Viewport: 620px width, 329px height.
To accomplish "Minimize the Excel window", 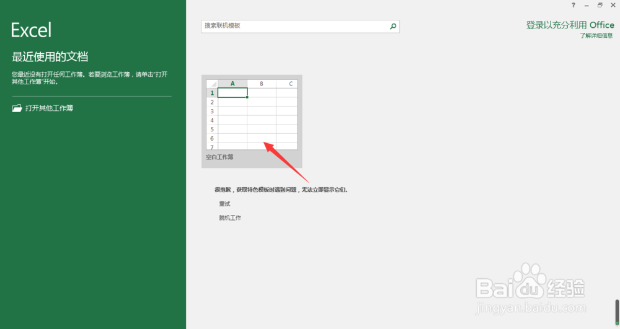I will (x=587, y=5).
